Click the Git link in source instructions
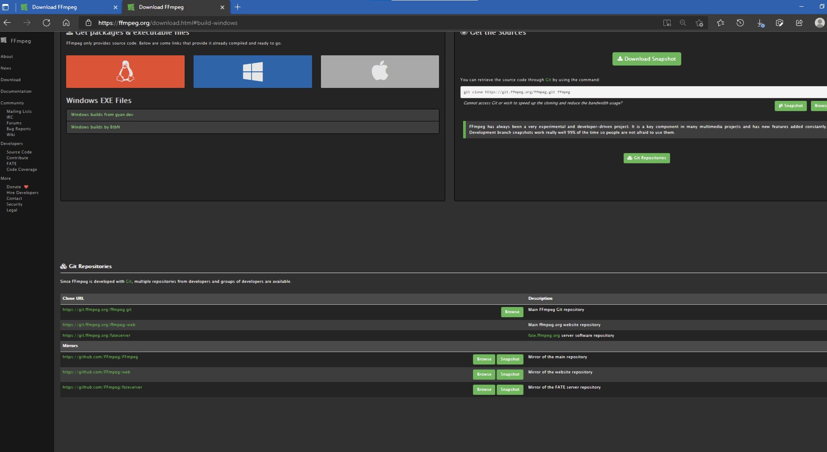827x452 pixels. 548,80
